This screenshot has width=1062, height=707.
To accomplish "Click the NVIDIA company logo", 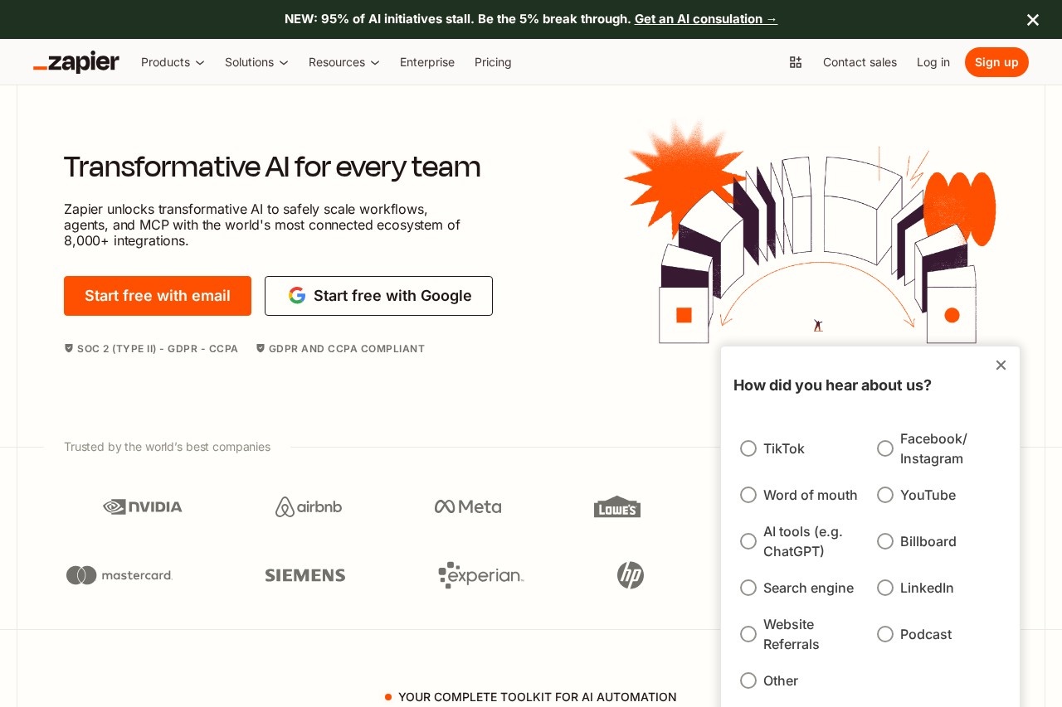I will [142, 506].
